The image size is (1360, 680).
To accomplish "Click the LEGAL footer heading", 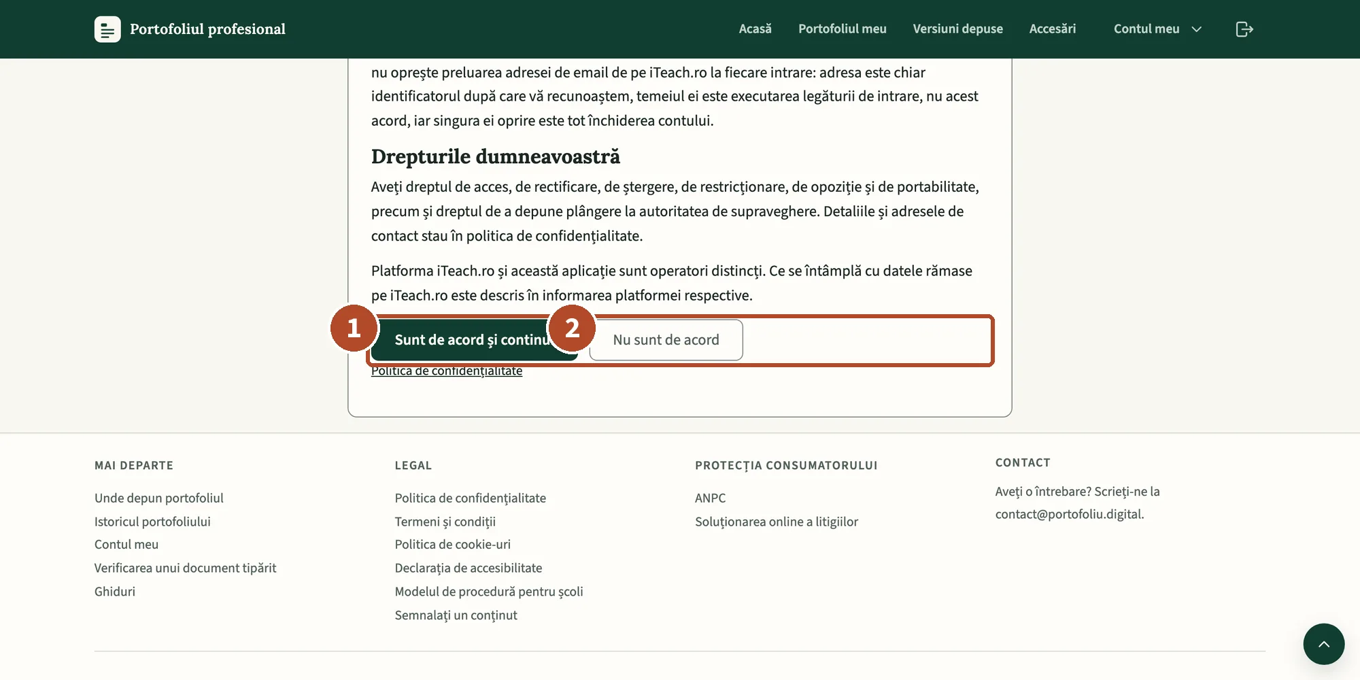I will pos(413,466).
